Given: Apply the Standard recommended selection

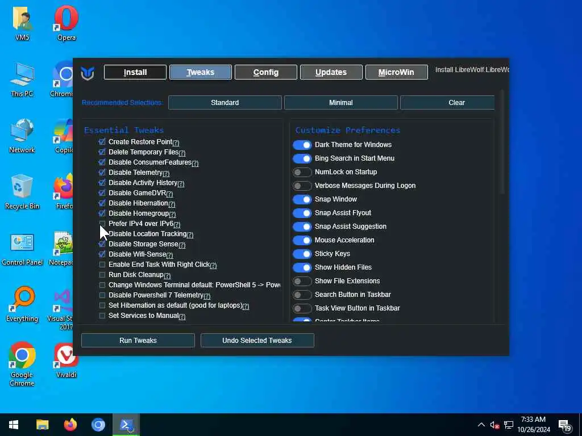Looking at the screenshot, I should pos(225,103).
